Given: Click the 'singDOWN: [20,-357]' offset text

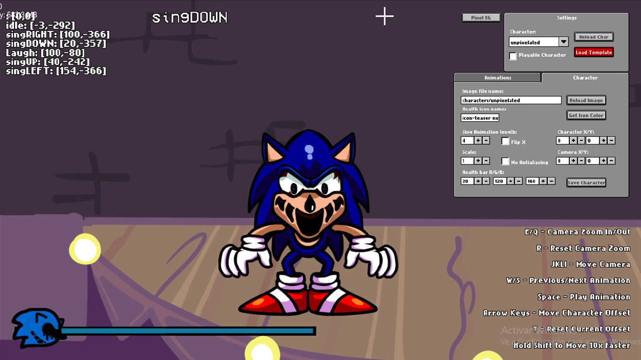Looking at the screenshot, I should (56, 44).
